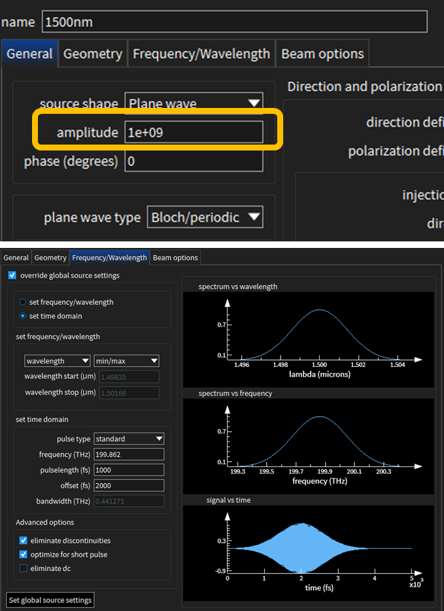Viewport: 444px width, 611px height.
Task: Click the amplitude input field
Action: click(x=194, y=132)
